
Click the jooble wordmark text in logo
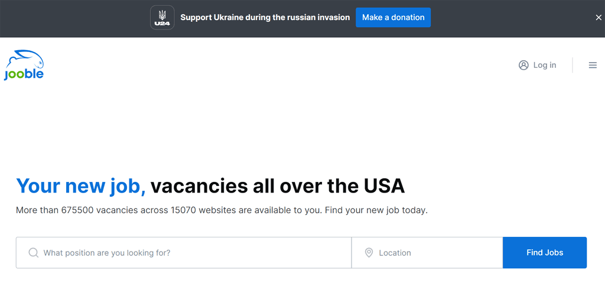coord(24,74)
